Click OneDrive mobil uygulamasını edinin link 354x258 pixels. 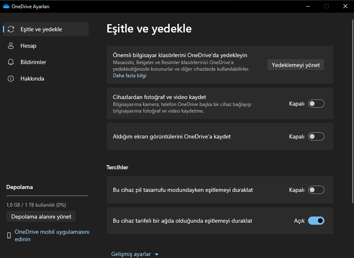[52, 235]
